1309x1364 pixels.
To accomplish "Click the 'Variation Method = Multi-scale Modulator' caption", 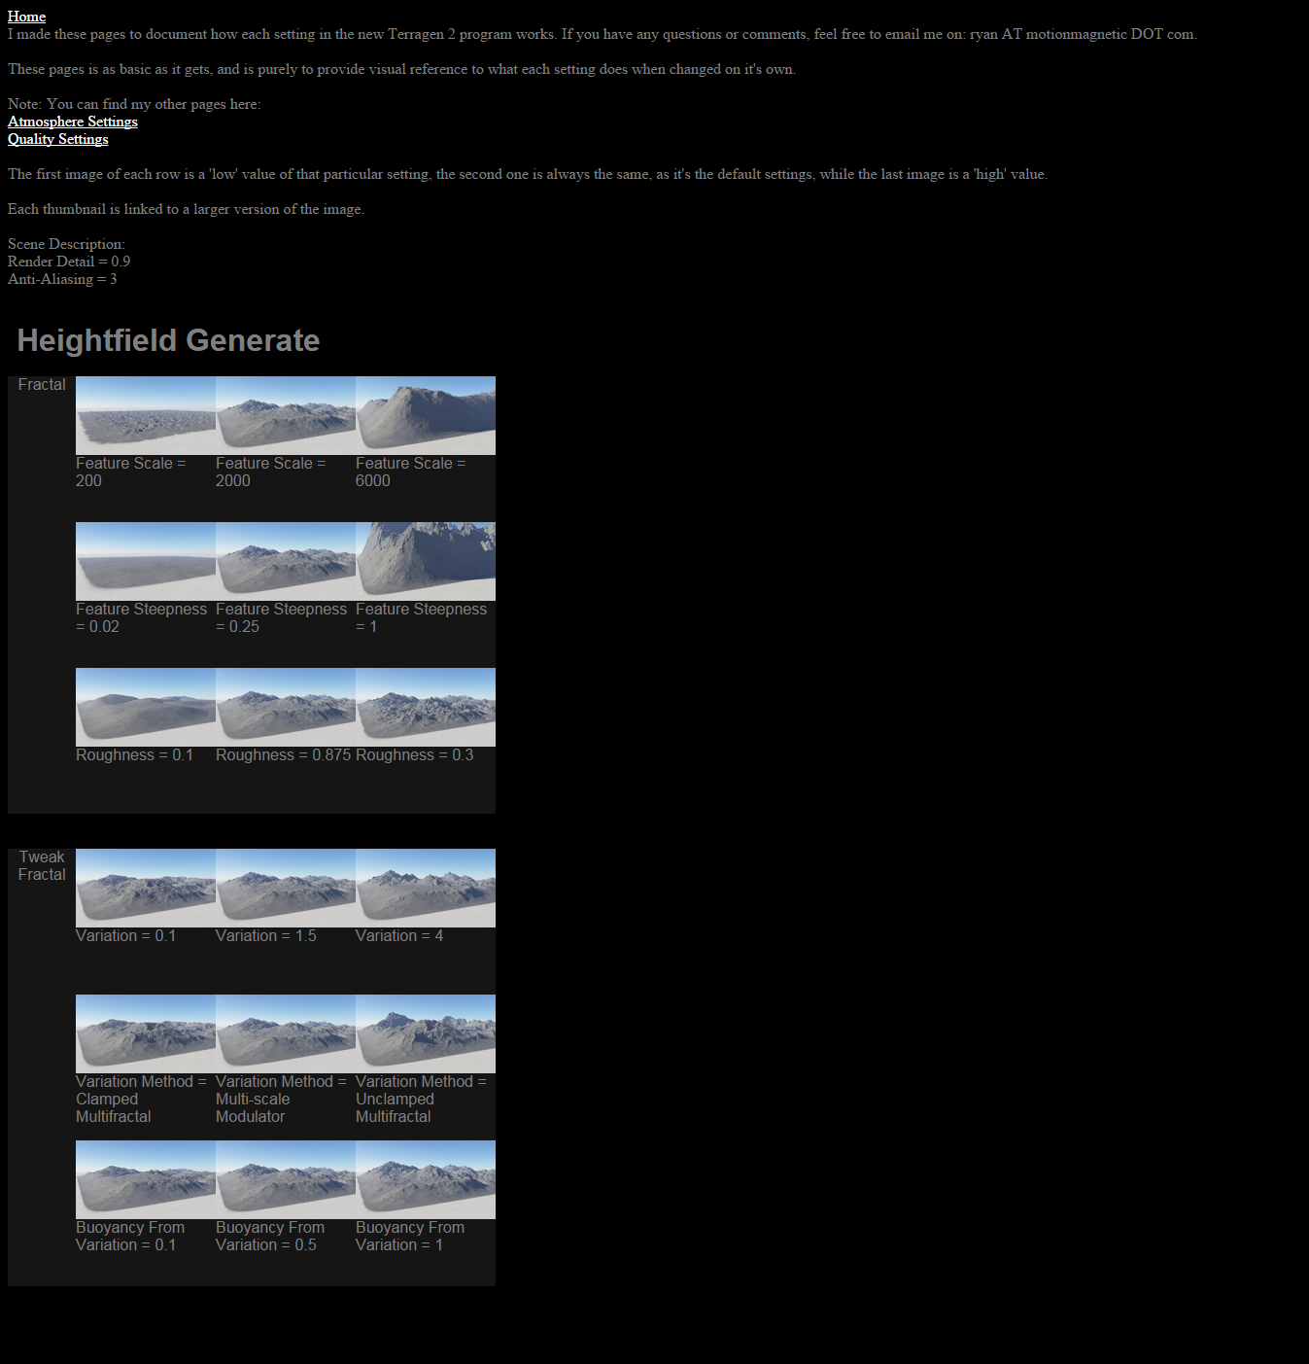I will pos(281,1100).
